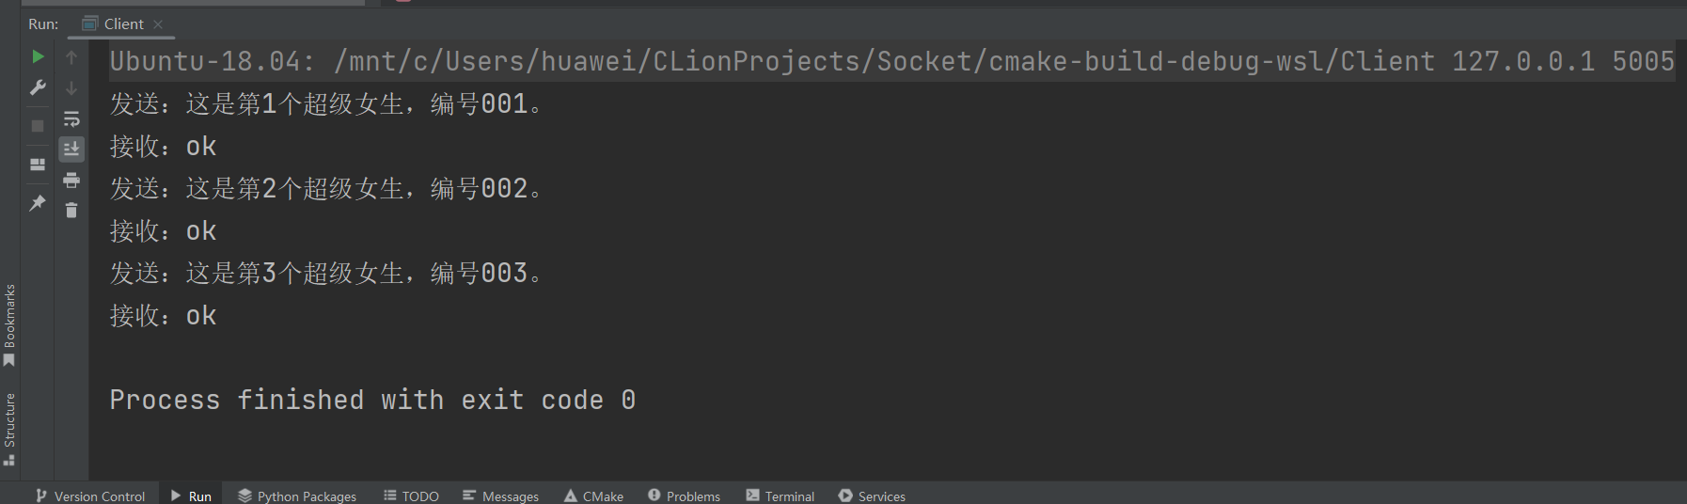The image size is (1687, 504).
Task: Click the stop process square icon
Action: click(x=38, y=126)
